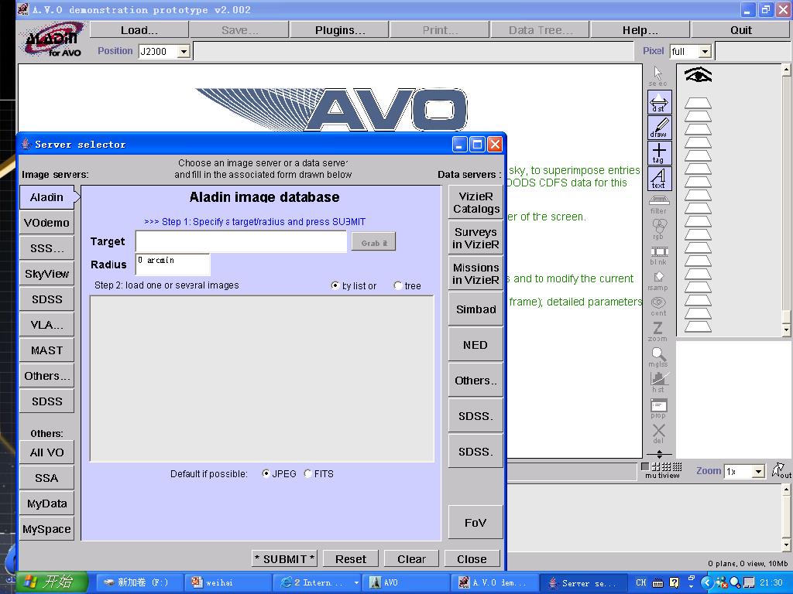Switch to the weihai taskbar window
Image resolution: width=793 pixels, height=594 pixels.
228,583
